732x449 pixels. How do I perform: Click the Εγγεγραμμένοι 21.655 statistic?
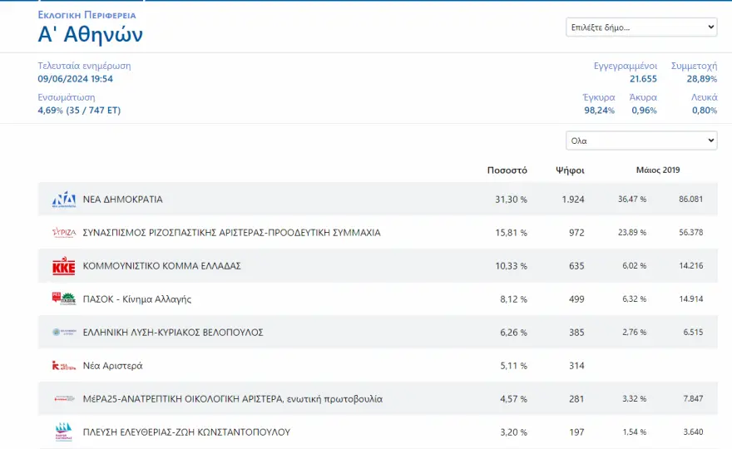[x=626, y=72]
